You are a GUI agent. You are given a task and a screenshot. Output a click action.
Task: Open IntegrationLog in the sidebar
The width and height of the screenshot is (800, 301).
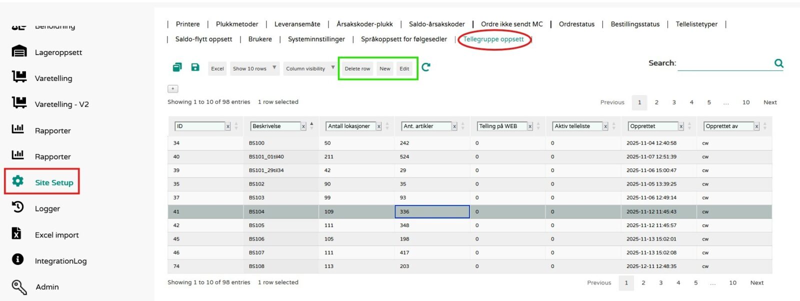point(60,261)
